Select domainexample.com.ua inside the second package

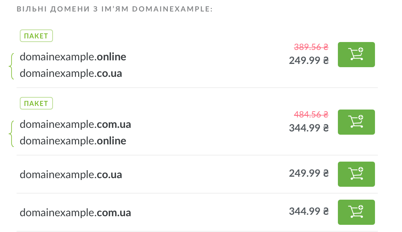coord(75,124)
